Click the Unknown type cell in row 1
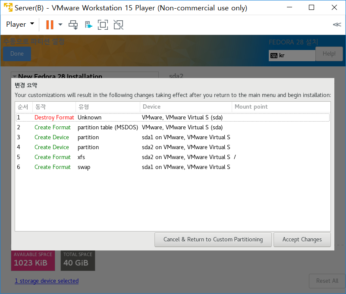Screen dimensions: 346x294 click(x=89, y=117)
